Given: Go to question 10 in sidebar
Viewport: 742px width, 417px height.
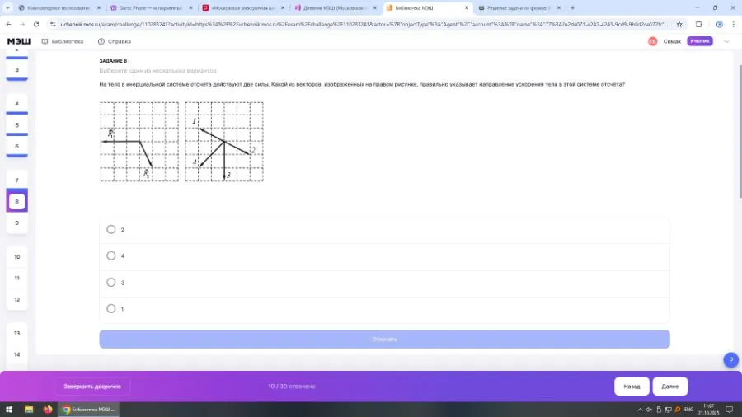Looking at the screenshot, I should [17, 257].
